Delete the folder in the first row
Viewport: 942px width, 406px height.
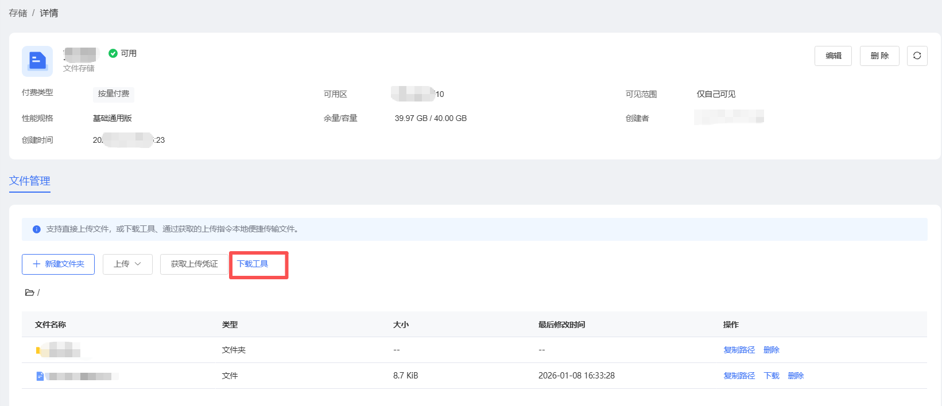pos(771,350)
